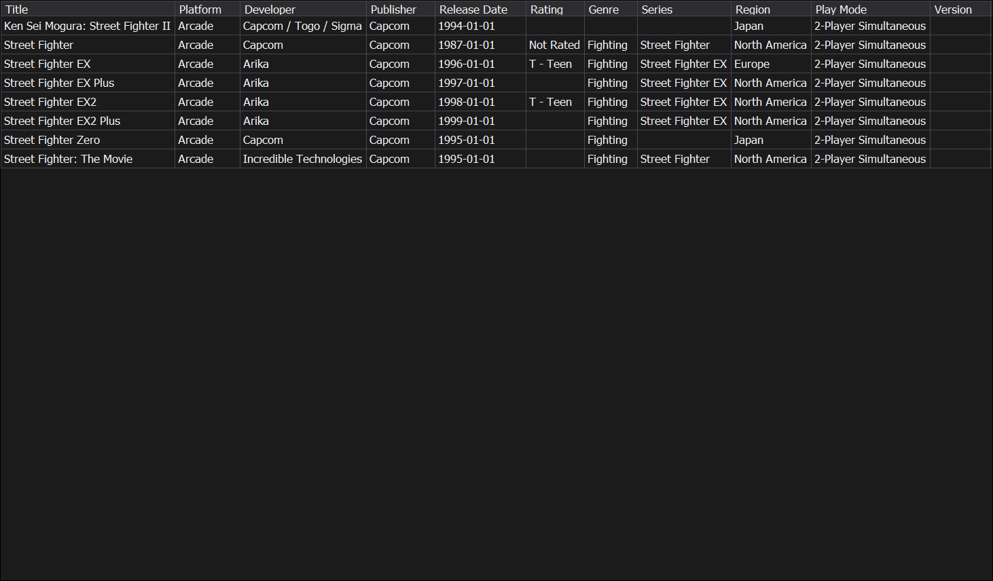Click T - Teen rating in Street Fighter EX row
Image resolution: width=993 pixels, height=581 pixels.
555,64
